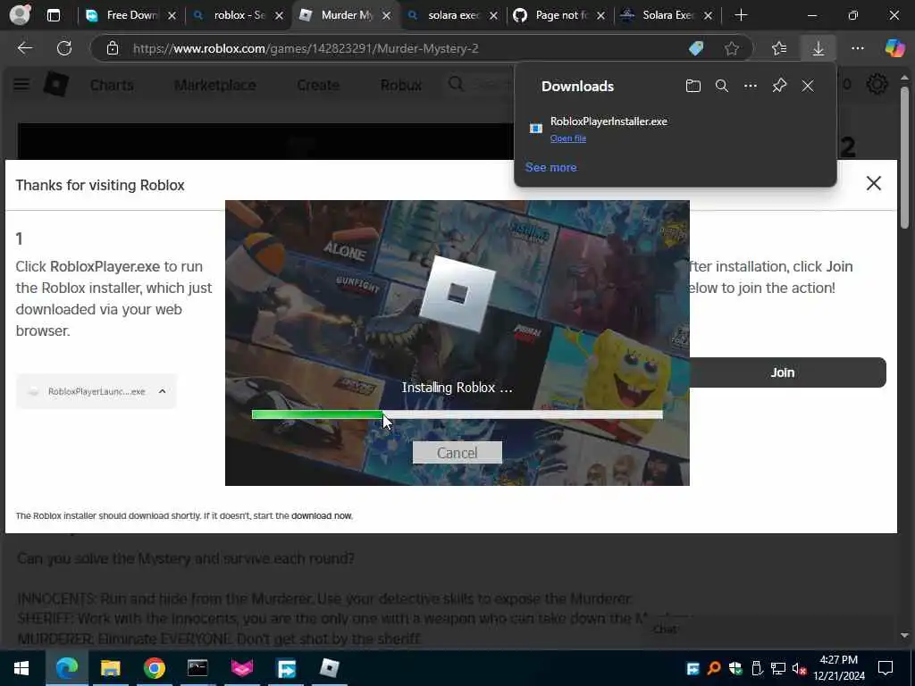This screenshot has width=915, height=686.
Task: Click the Roblox logo home icon
Action: pos(56,85)
